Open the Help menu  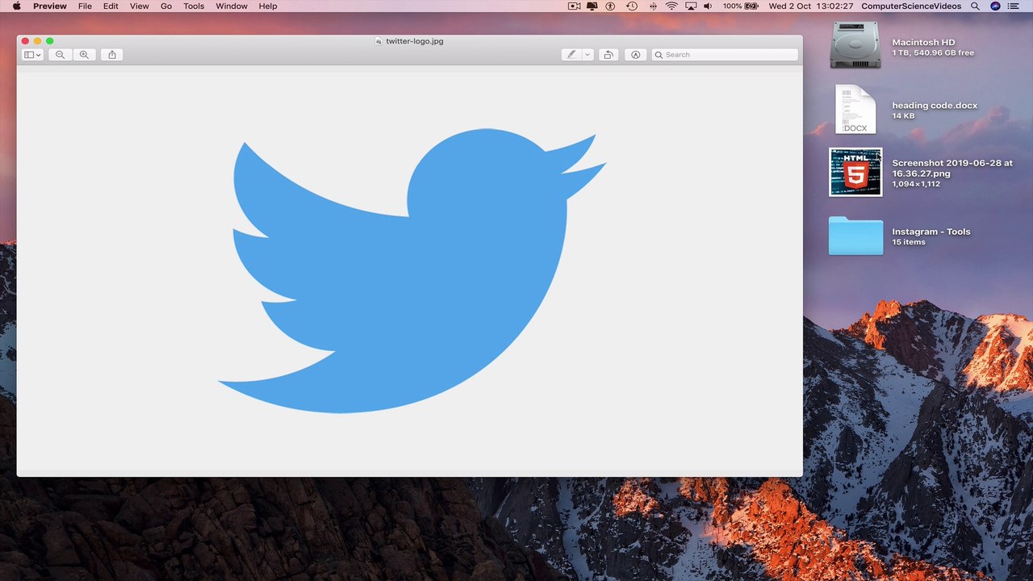(x=268, y=6)
